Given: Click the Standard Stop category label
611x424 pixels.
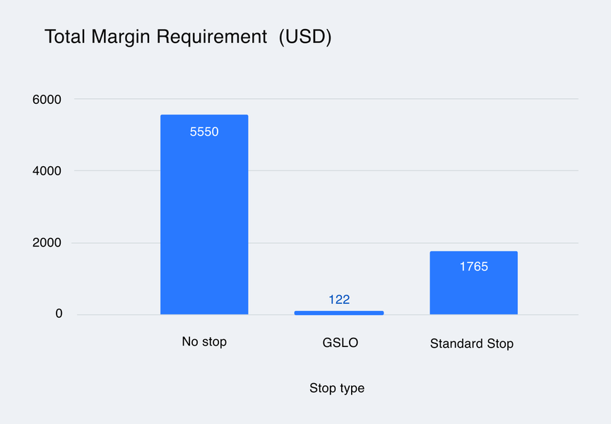Looking at the screenshot, I should (471, 344).
